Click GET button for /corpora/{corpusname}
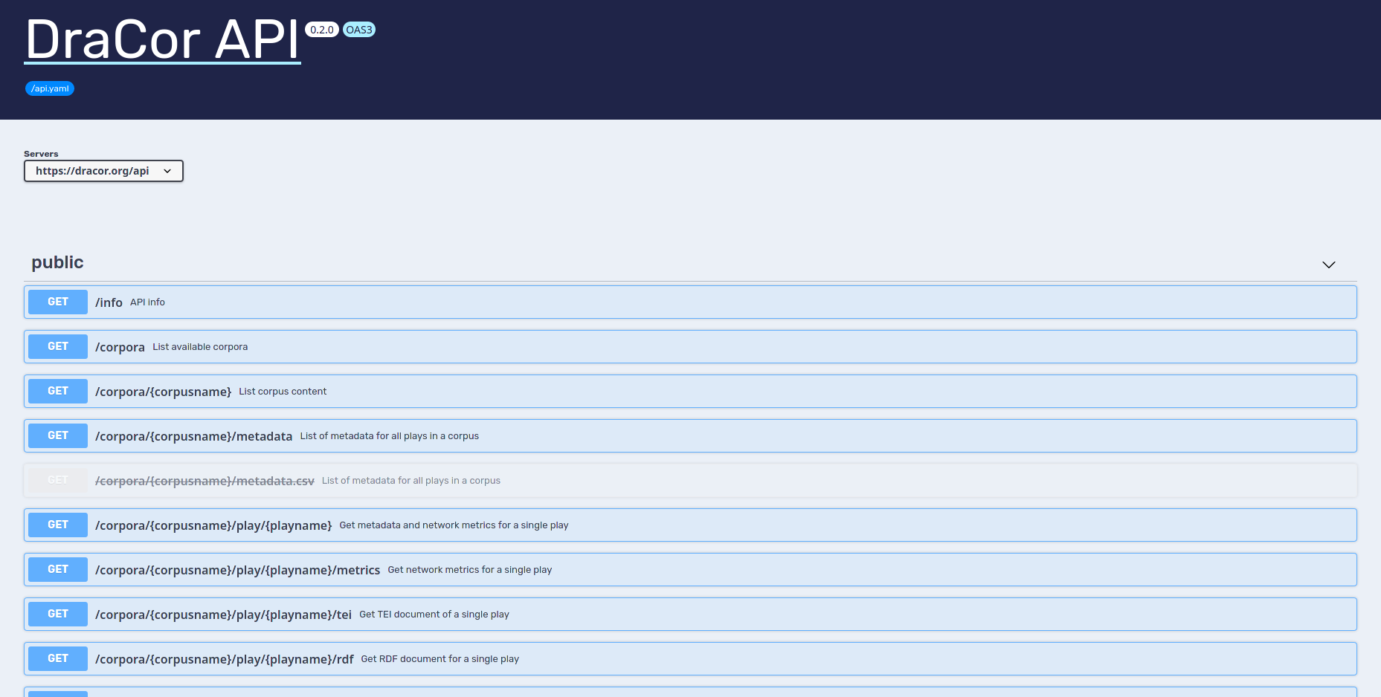 pos(58,391)
